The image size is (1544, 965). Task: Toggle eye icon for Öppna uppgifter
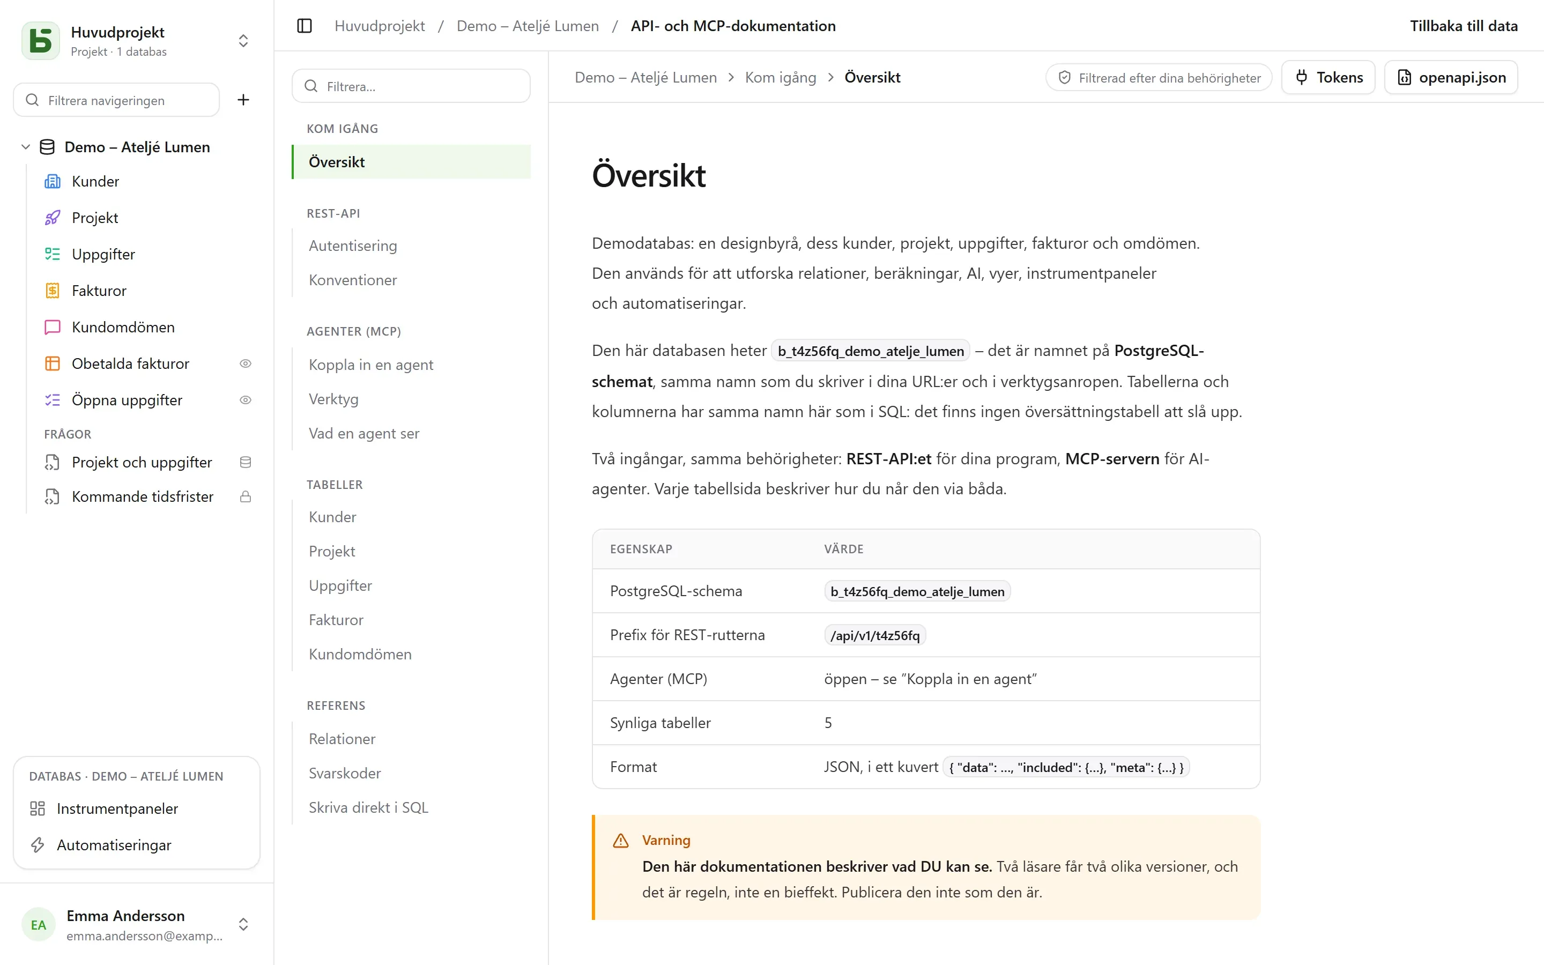[x=245, y=399]
